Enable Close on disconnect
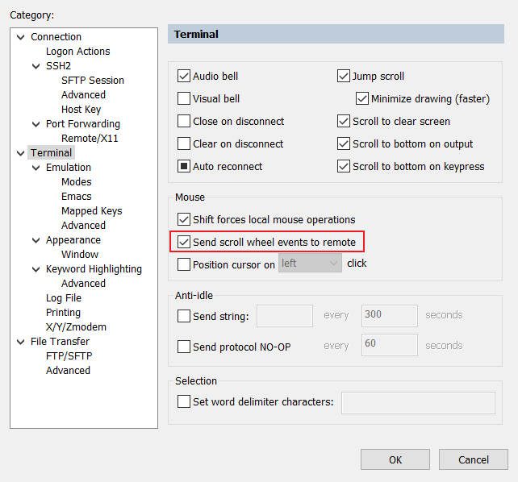Screen dimensions: 518x482 point(184,122)
